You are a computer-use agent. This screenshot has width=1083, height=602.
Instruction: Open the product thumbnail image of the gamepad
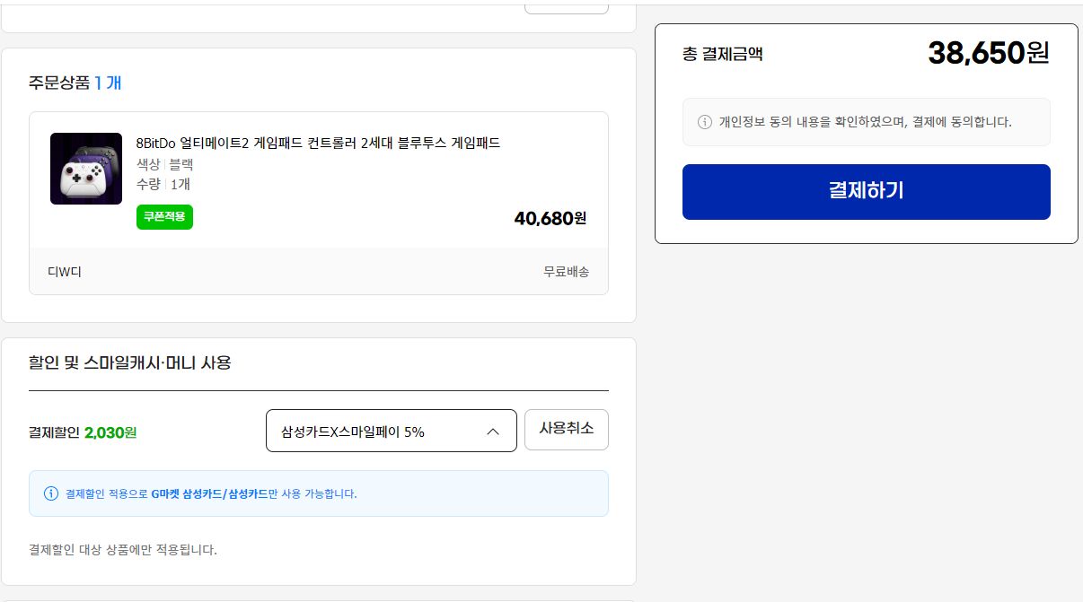click(x=86, y=169)
